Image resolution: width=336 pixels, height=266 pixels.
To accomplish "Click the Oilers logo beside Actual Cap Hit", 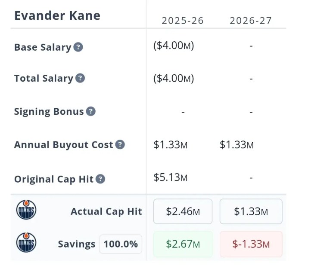I will tap(26, 211).
